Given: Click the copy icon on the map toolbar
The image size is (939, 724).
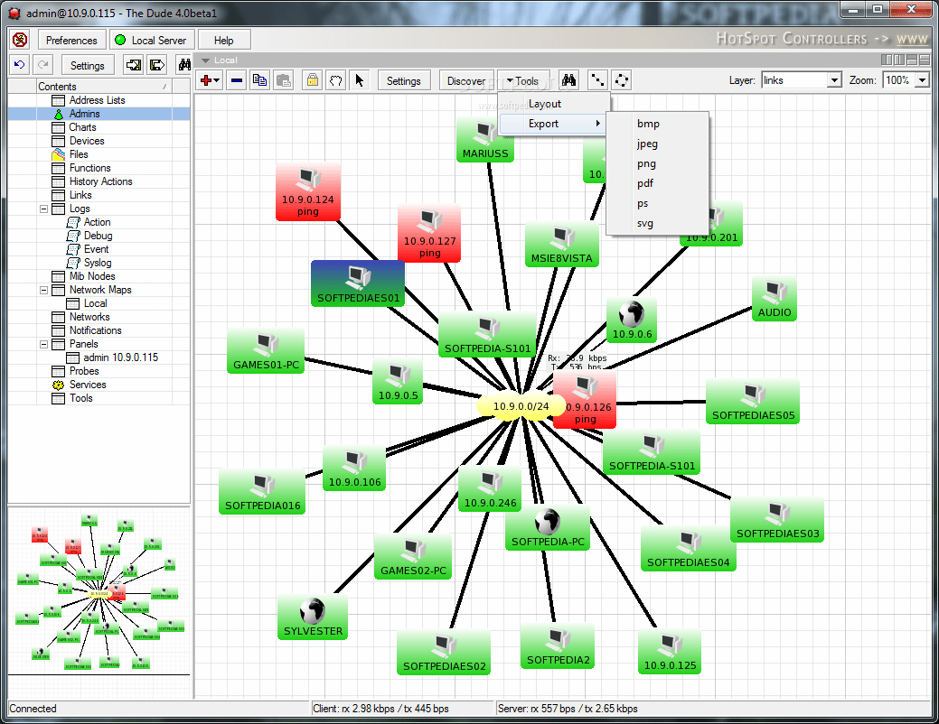Looking at the screenshot, I should [x=259, y=79].
